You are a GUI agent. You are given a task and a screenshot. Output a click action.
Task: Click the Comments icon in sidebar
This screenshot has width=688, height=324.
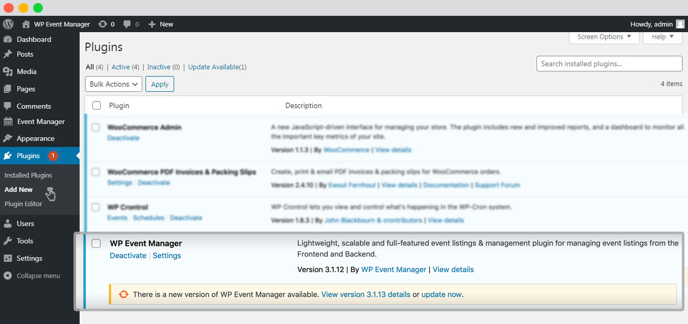(x=8, y=106)
